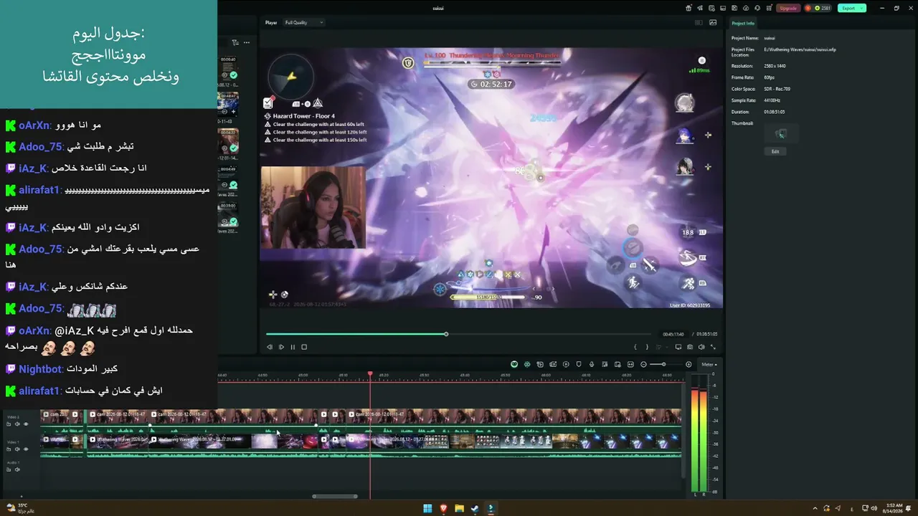Click the gift icon in the title bar
This screenshot has height=516, width=918.
click(x=688, y=8)
